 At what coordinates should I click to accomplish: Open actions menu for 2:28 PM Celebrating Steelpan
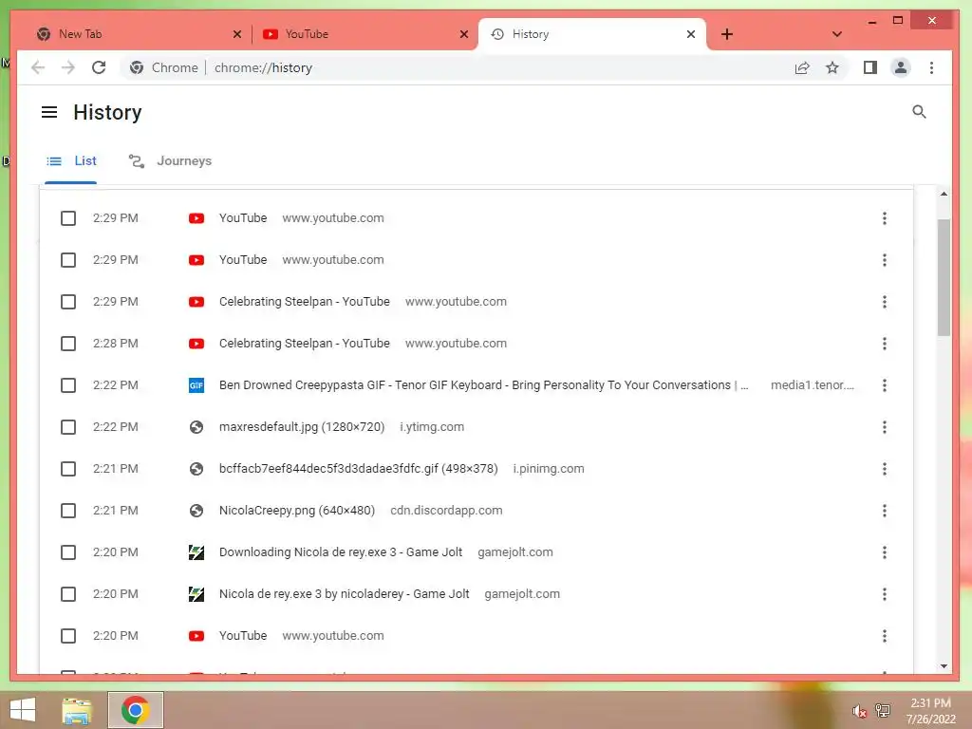885,344
